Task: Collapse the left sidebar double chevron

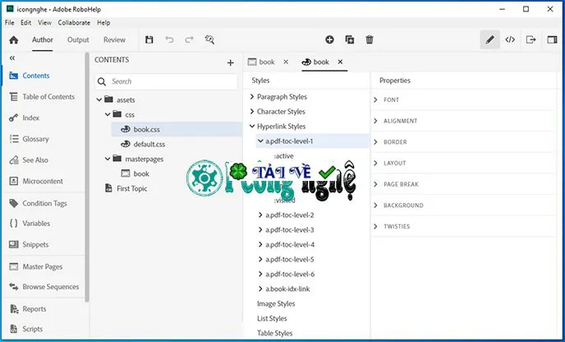Action: tap(12, 58)
